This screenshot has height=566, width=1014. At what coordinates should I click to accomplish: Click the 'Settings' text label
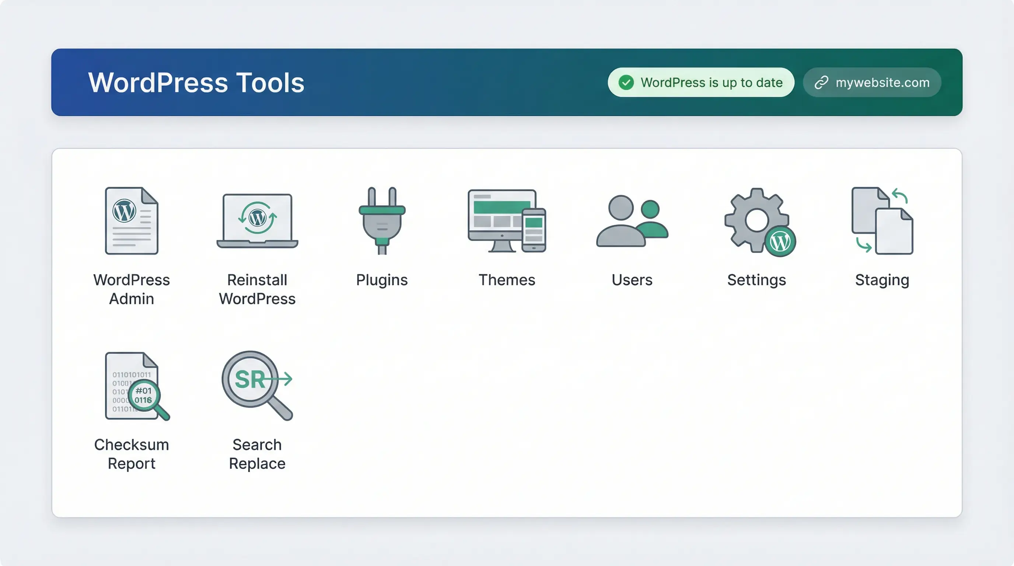coord(756,280)
